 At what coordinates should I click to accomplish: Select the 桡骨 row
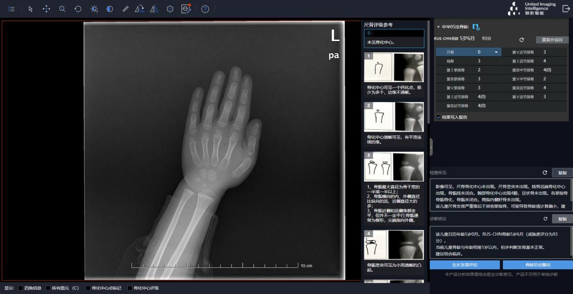469,61
